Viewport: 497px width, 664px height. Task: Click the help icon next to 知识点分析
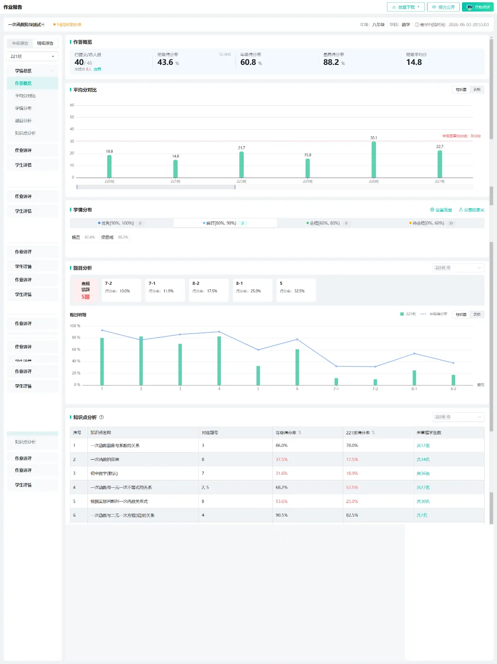coord(102,417)
